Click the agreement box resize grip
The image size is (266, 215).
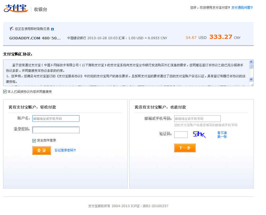[x=252, y=84]
